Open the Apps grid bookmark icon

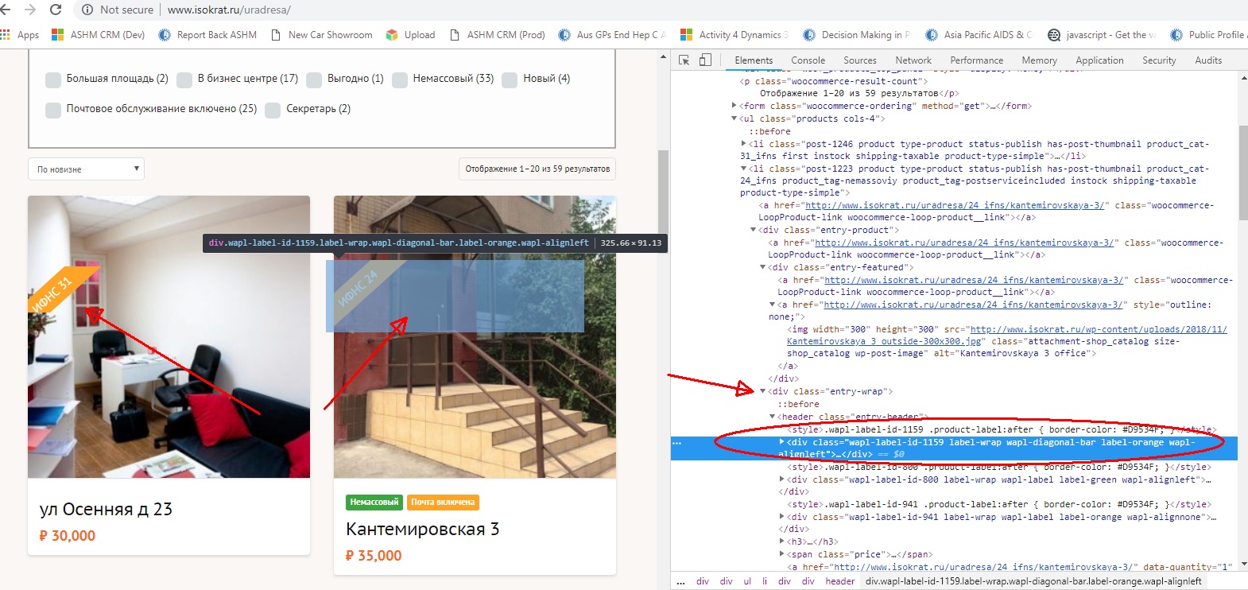(x=6, y=35)
